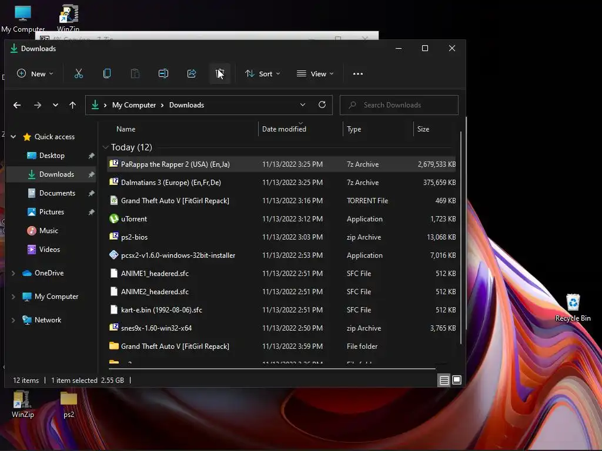Image resolution: width=602 pixels, height=451 pixels.
Task: Select Pictures in Quick access
Action: click(x=52, y=211)
